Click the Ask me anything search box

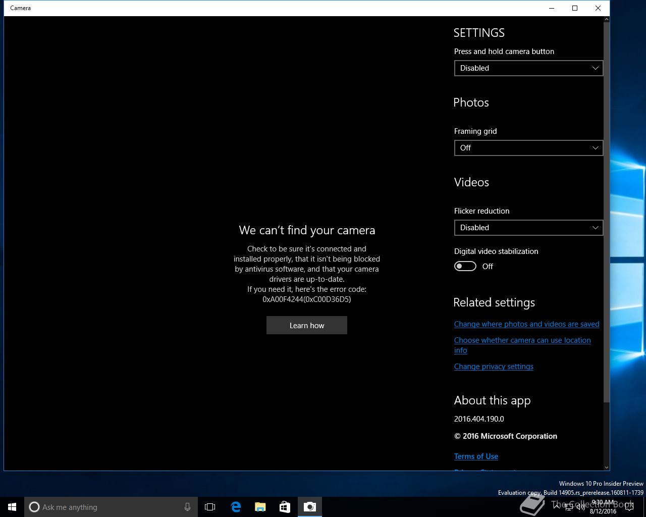(x=111, y=507)
